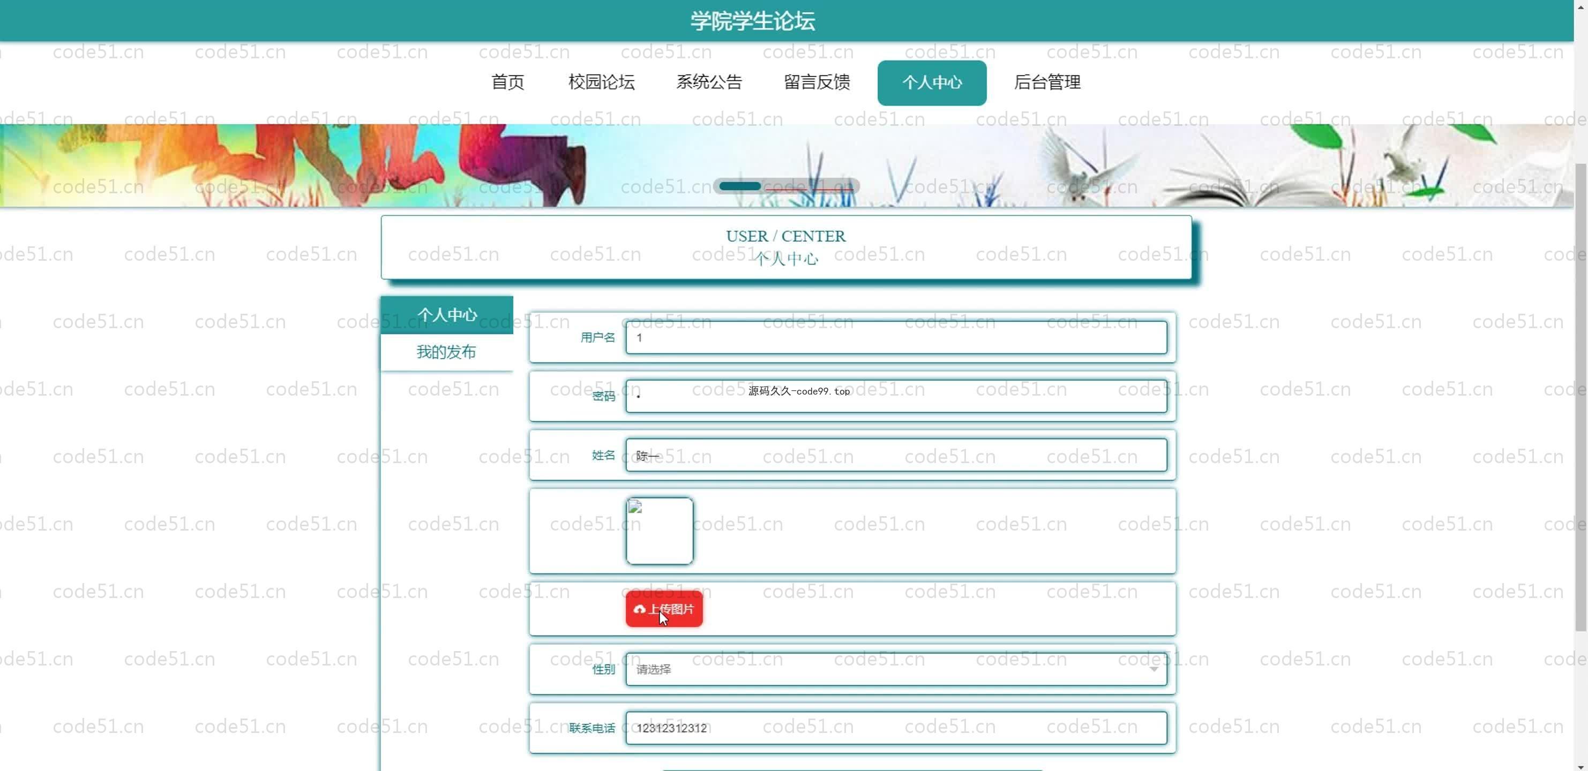Open the 首页 navigation item
Viewport: 1588px width, 771px height.
pos(507,82)
